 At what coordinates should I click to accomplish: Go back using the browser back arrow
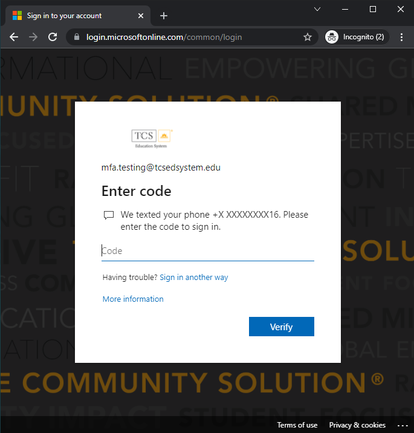pyautogui.click(x=14, y=37)
